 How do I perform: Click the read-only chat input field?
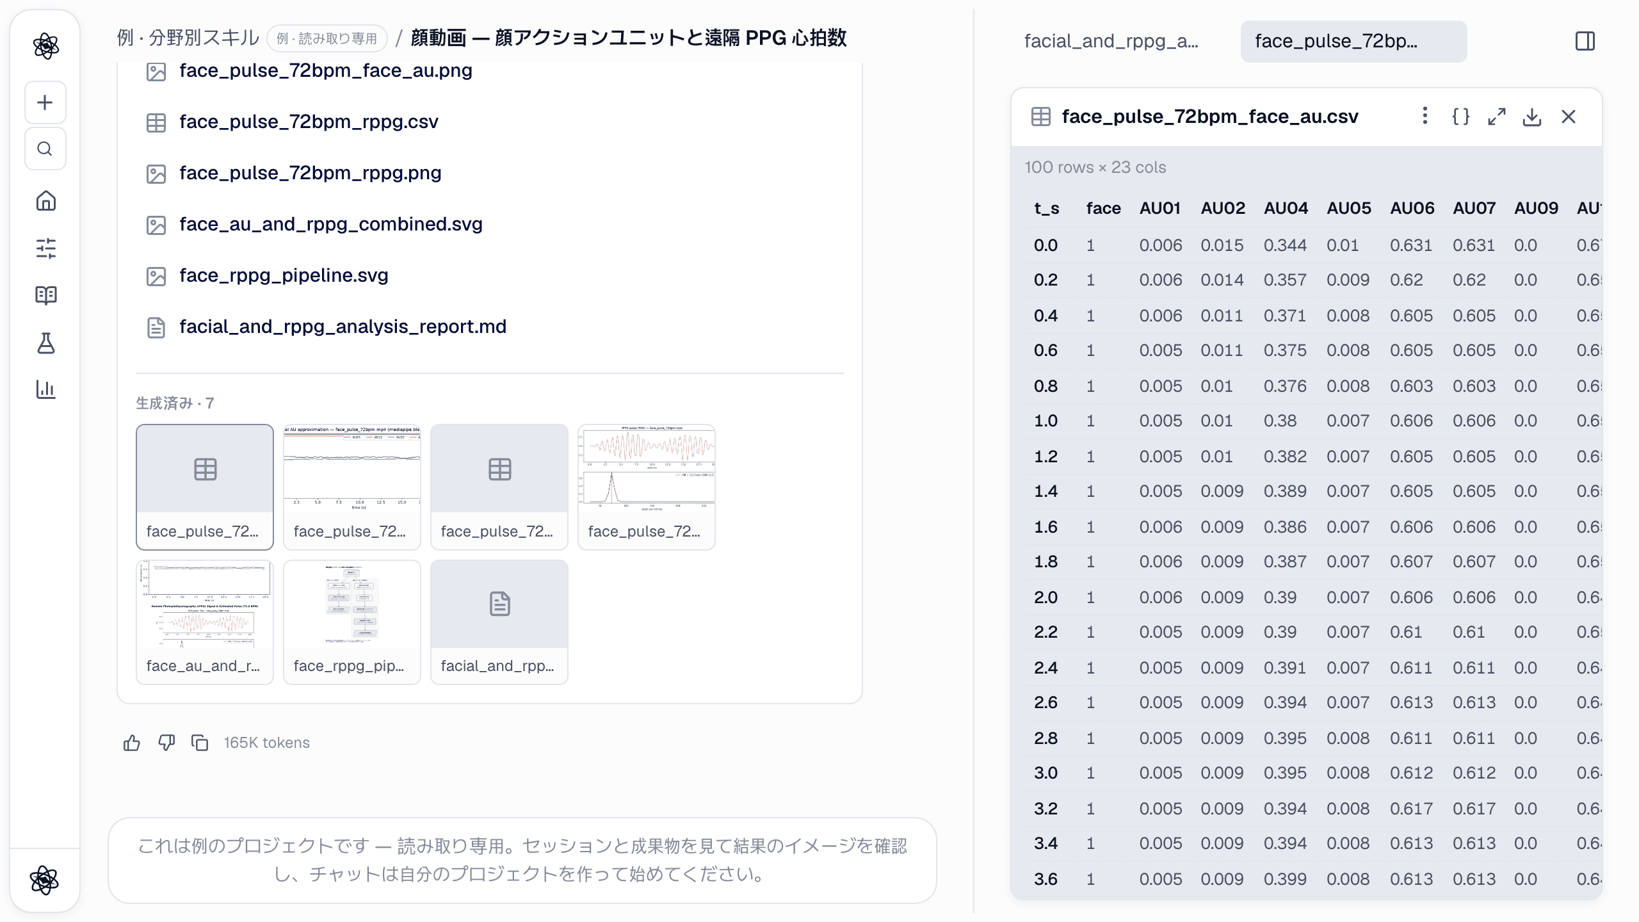(x=522, y=860)
